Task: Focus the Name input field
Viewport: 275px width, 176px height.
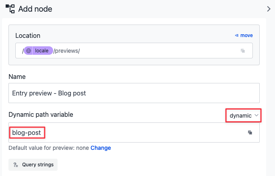Action: [134, 93]
